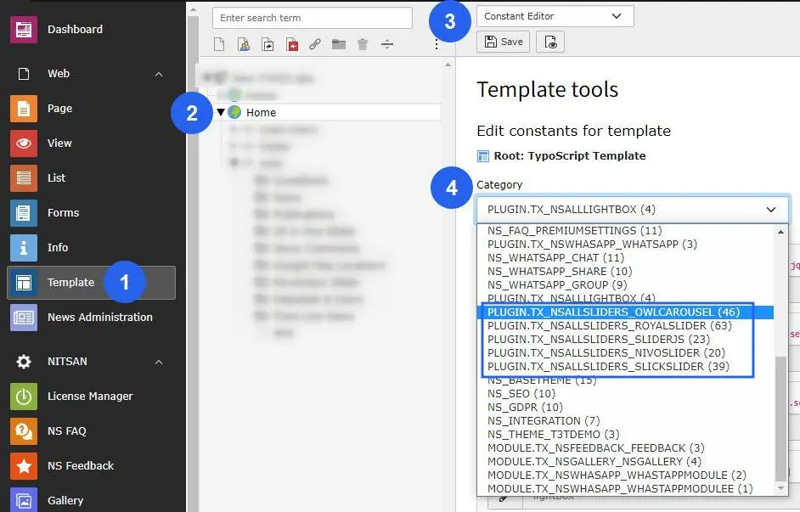This screenshot has height=512, width=800.
Task: Collapse the Home page tree node
Action: (x=221, y=112)
